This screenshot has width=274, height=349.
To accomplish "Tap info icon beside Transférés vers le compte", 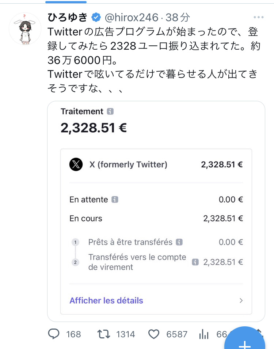I will [x=195, y=262].
